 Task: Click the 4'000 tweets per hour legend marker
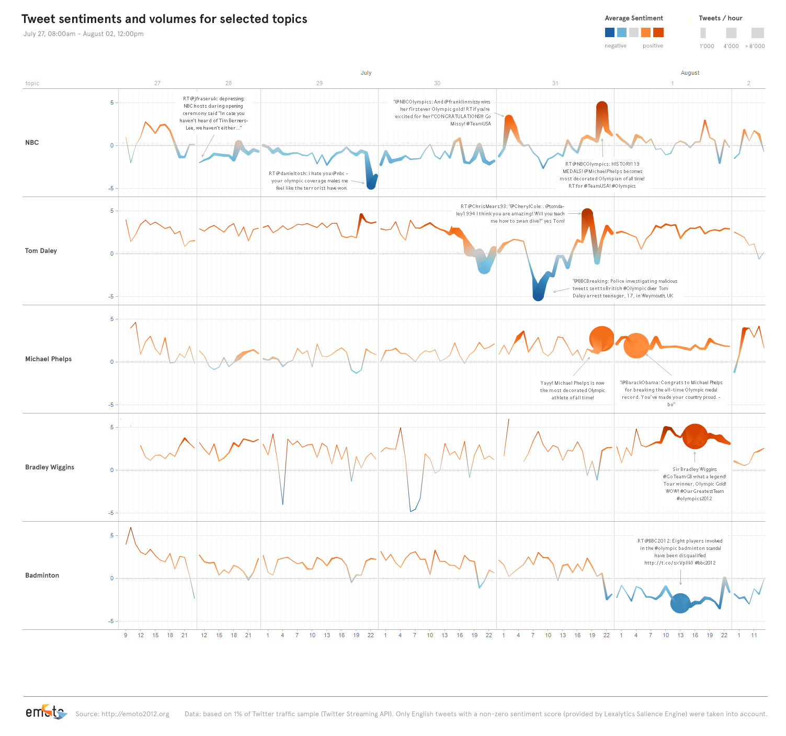pos(731,33)
